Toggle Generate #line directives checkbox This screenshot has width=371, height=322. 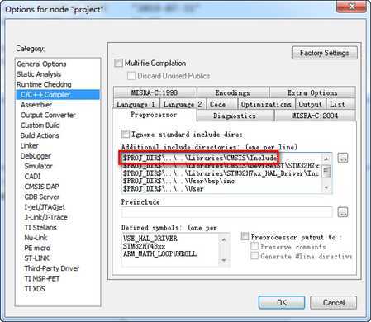254,256
